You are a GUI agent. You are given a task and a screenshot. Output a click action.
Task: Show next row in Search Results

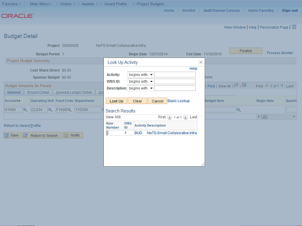[185, 117]
